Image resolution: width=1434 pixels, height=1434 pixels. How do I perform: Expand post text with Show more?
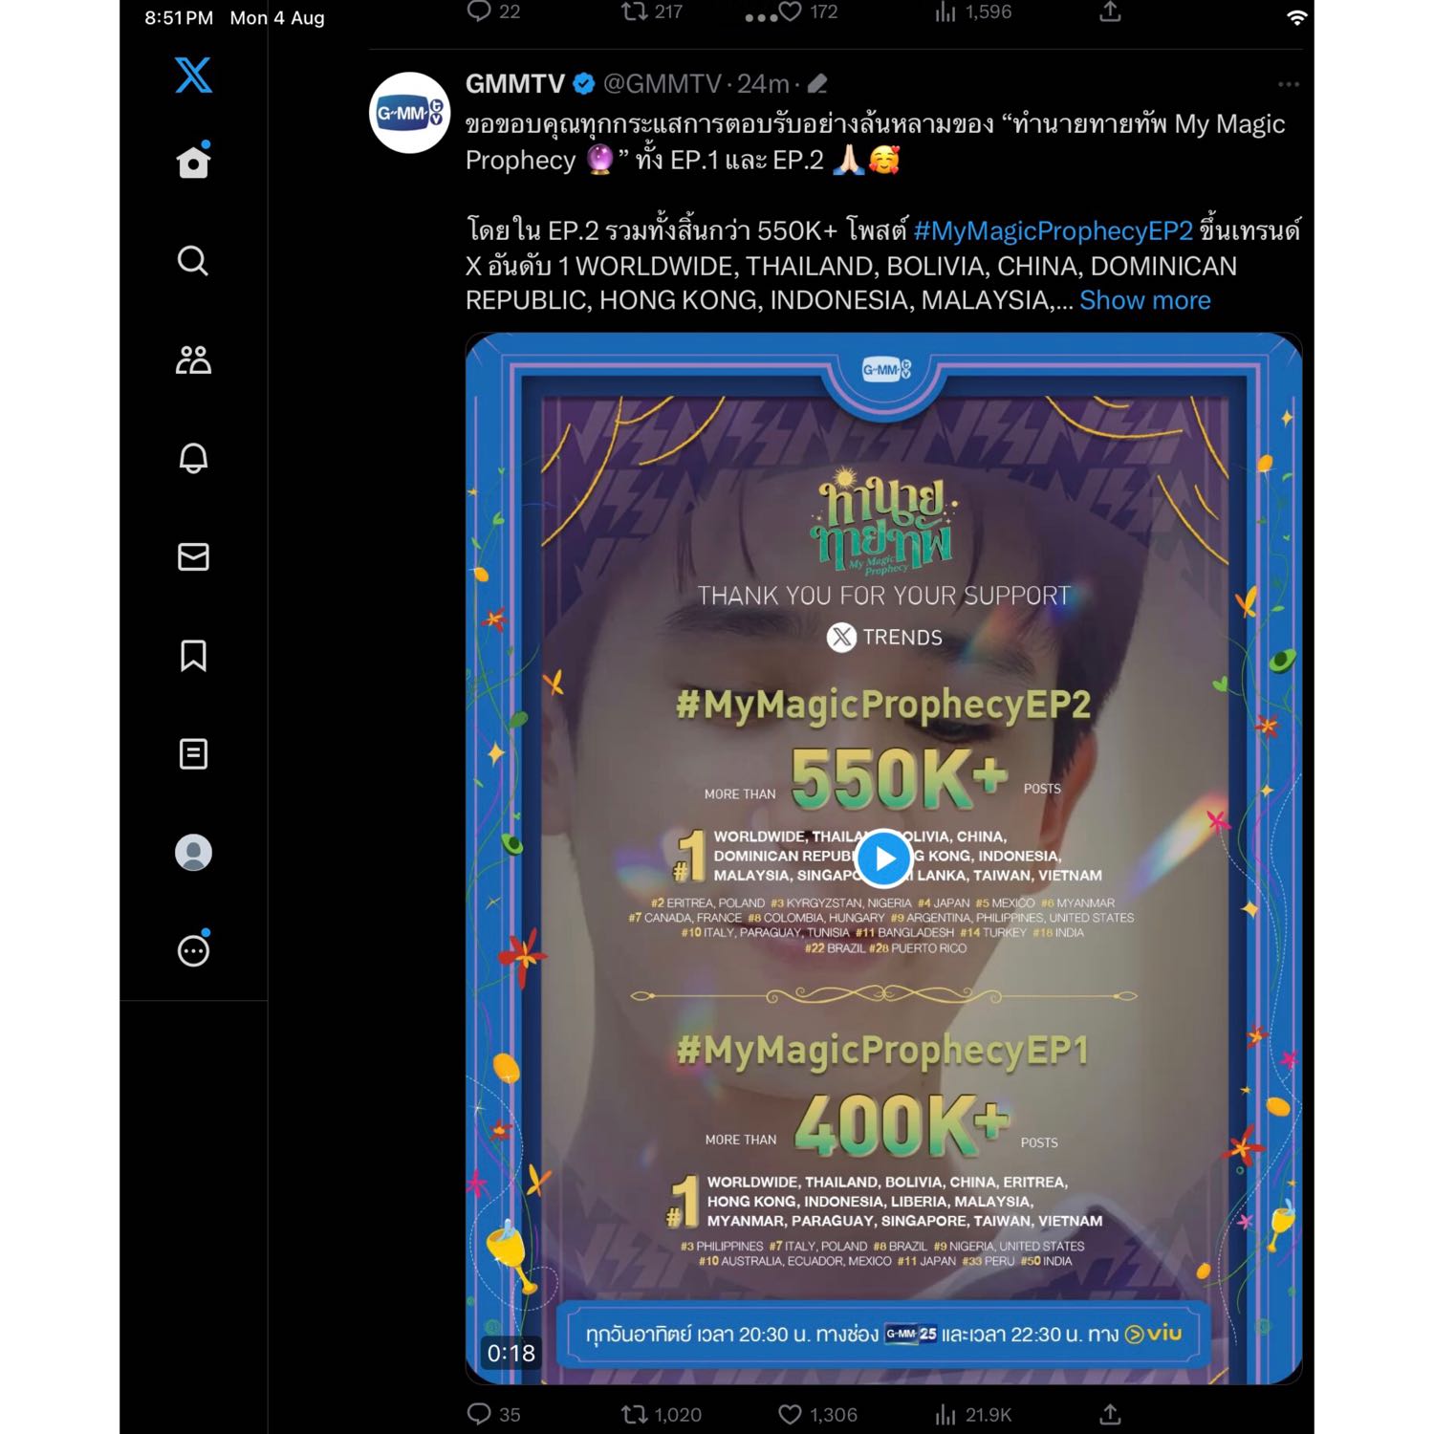pos(1144,300)
